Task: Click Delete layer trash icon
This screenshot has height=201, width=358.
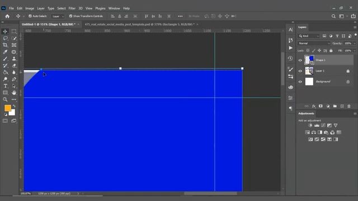Action: (349, 106)
